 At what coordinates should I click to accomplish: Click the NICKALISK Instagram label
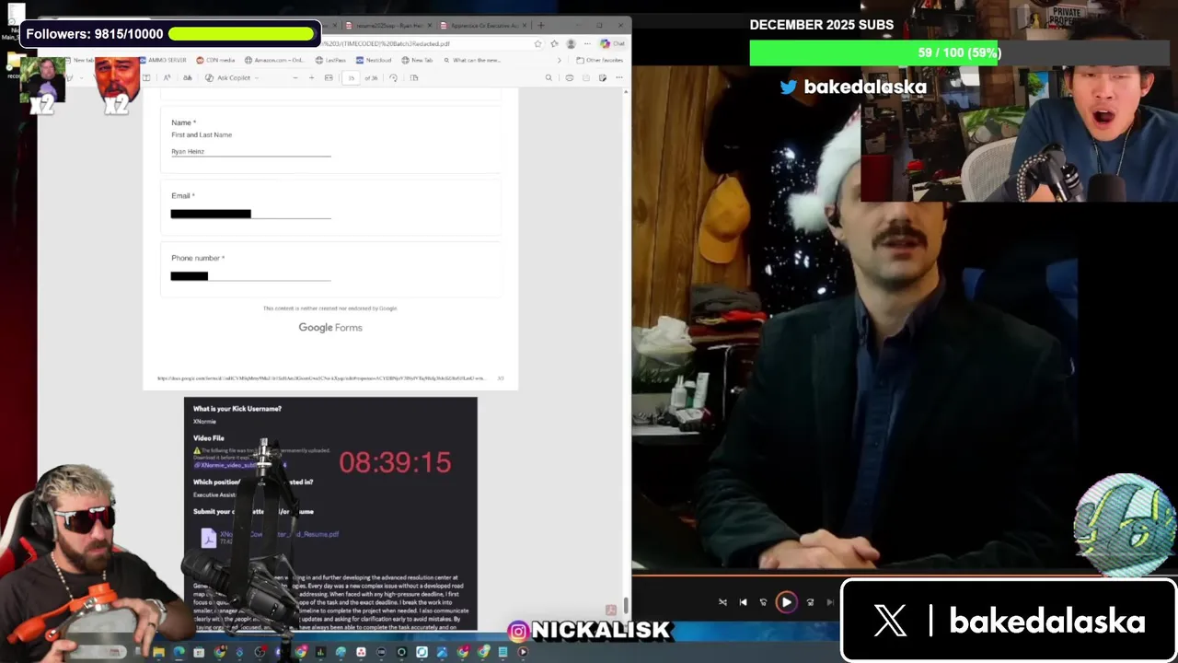(x=590, y=631)
